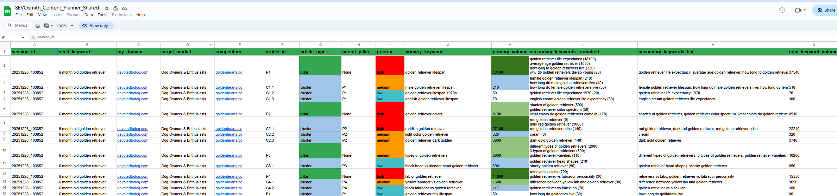The width and height of the screenshot is (837, 196).
Task: Open devotedtodog.com link in row 2
Action: tap(133, 72)
